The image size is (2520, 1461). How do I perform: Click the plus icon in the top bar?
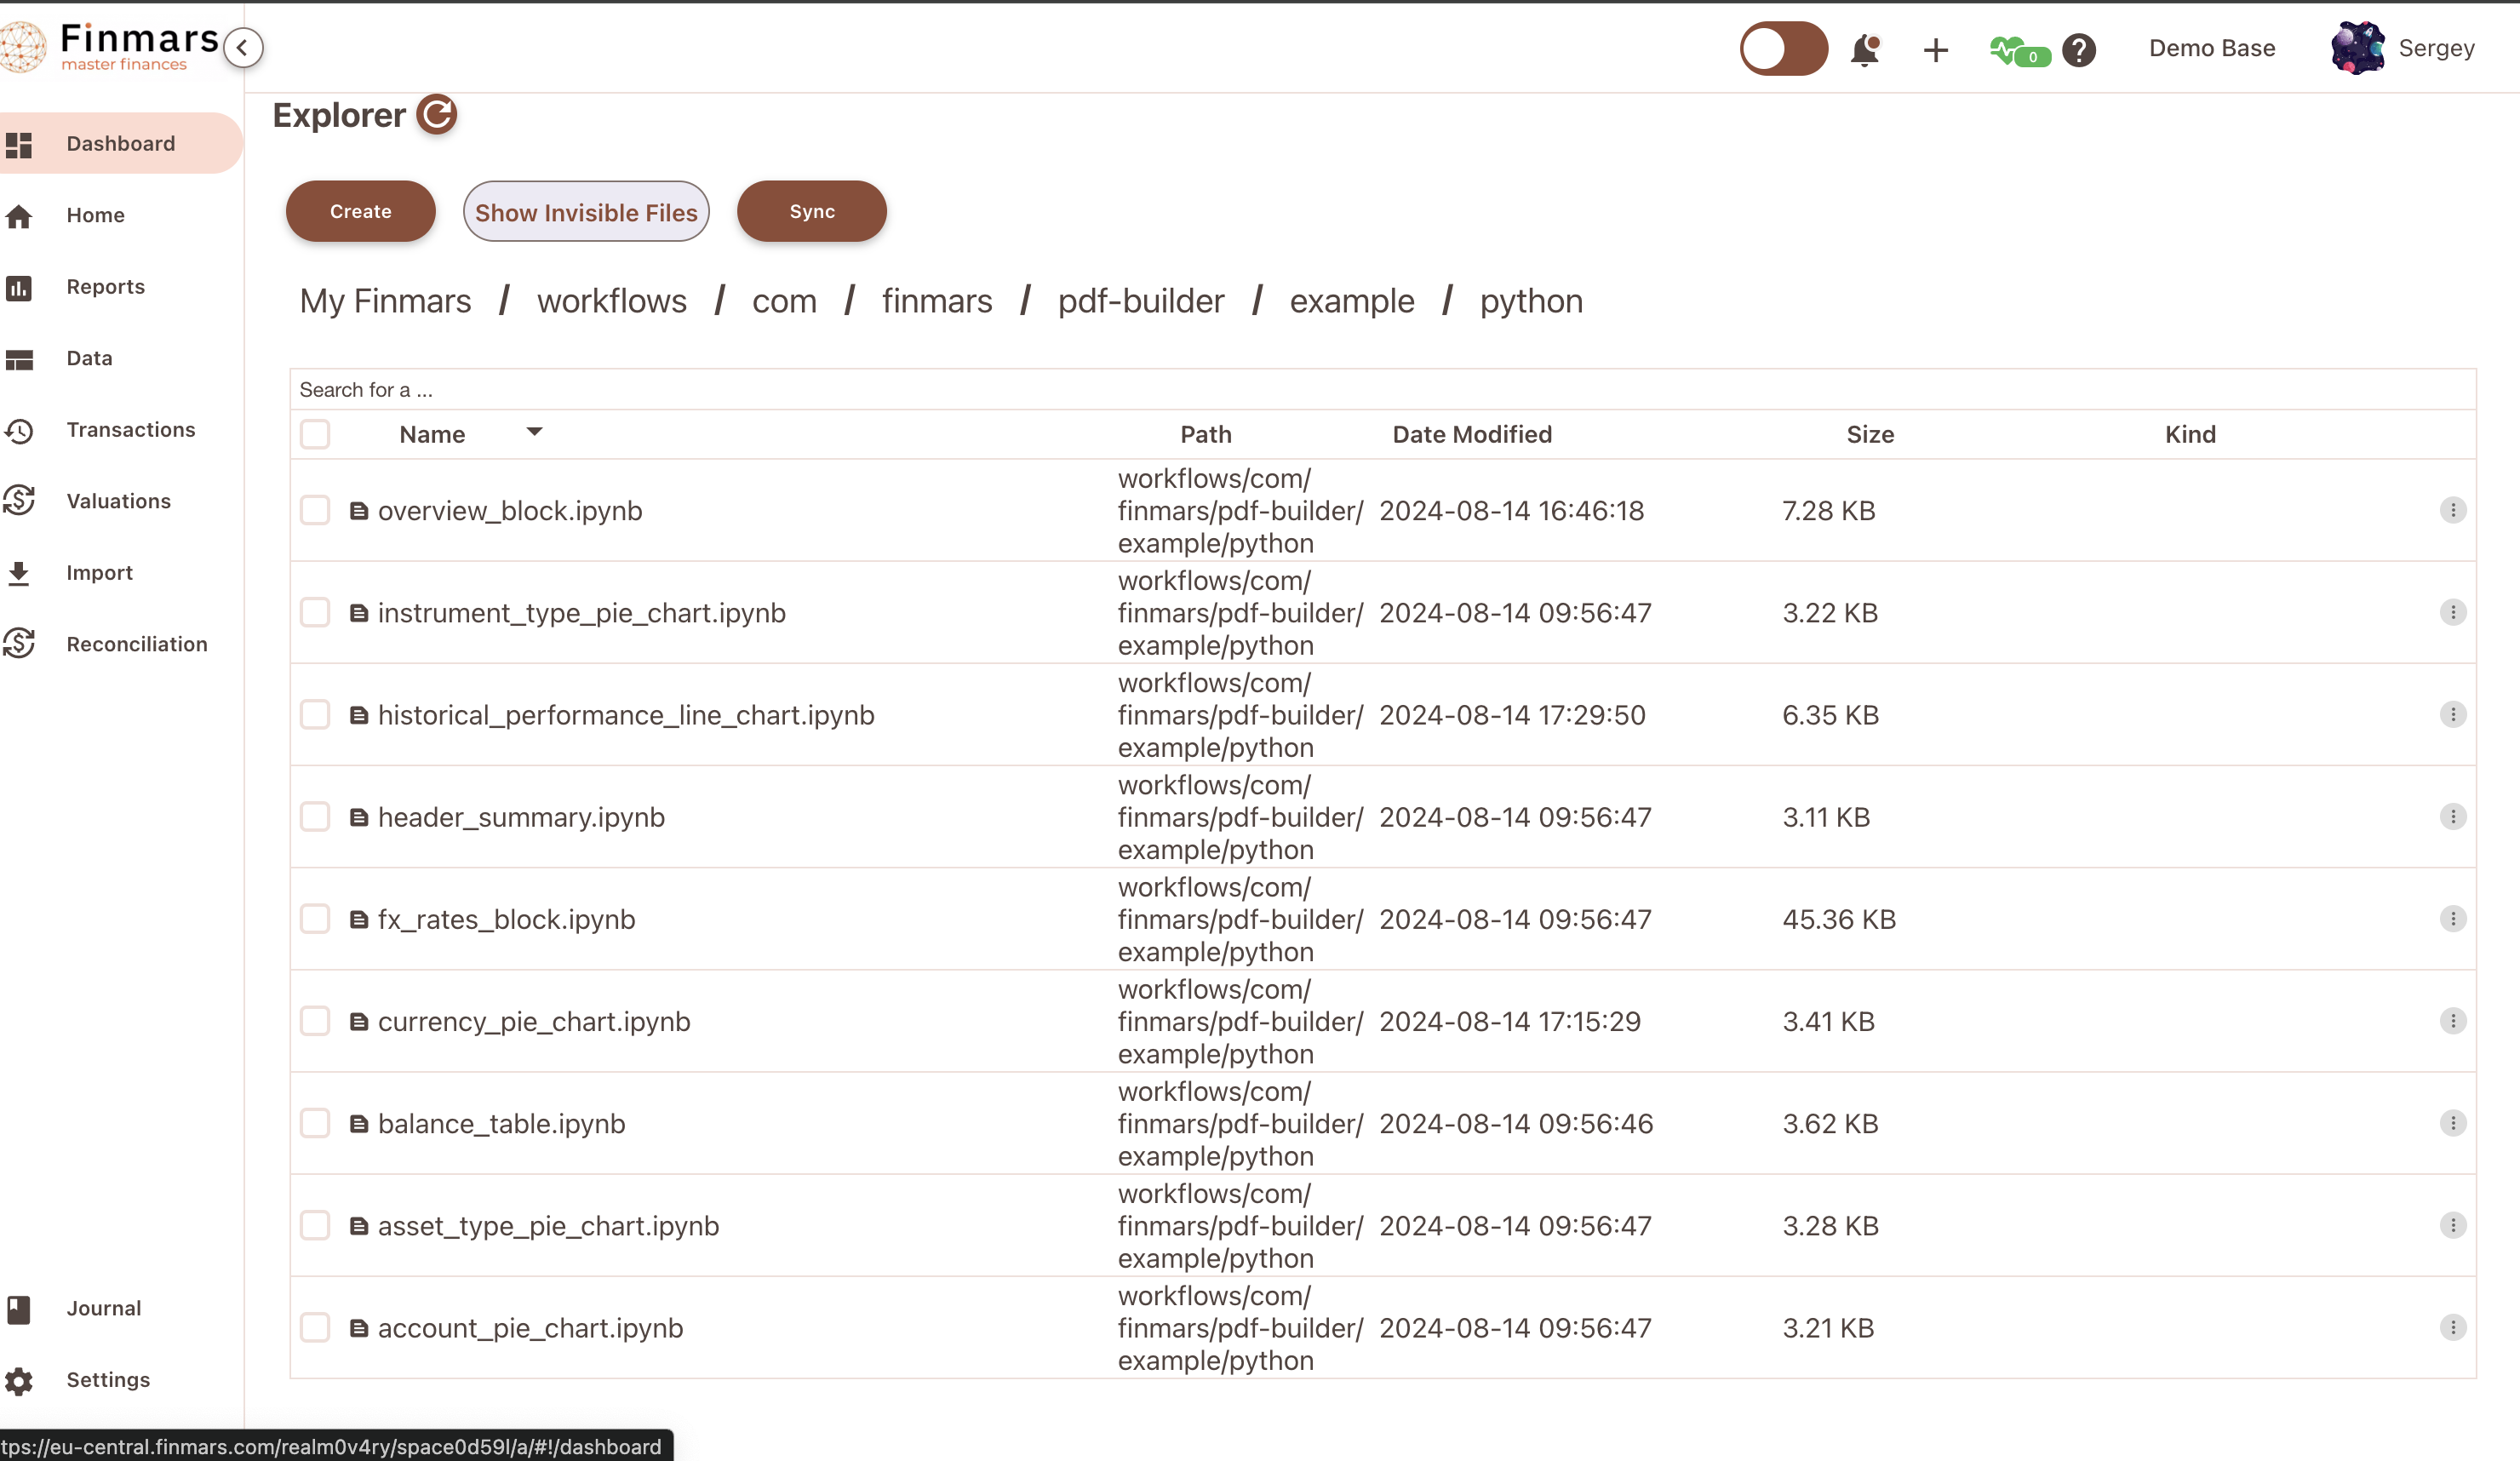(1935, 49)
